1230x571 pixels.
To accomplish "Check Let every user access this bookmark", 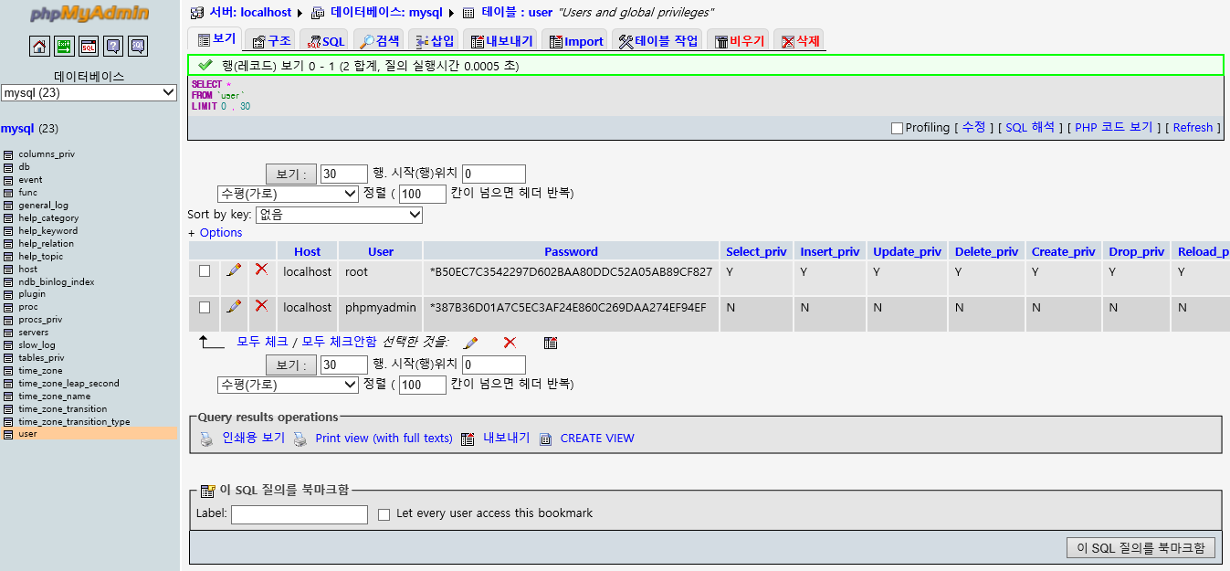I will (x=384, y=514).
